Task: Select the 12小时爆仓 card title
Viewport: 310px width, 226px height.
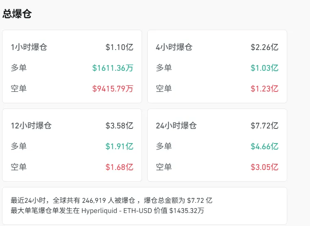Action: pos(31,126)
